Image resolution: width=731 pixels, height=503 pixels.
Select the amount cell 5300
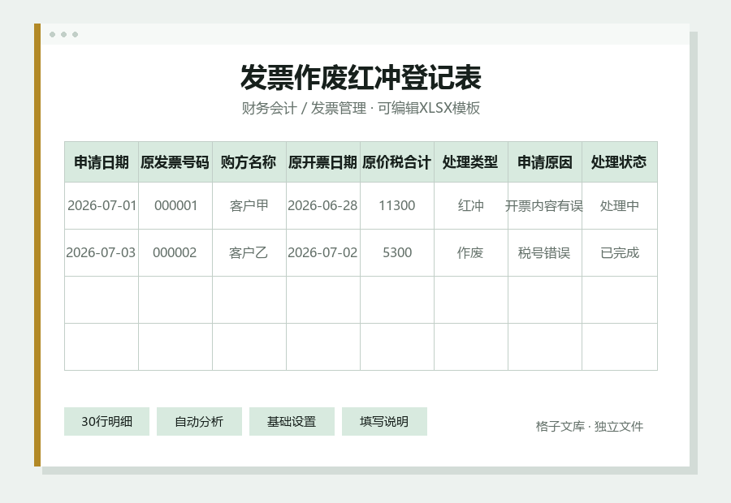(x=397, y=252)
